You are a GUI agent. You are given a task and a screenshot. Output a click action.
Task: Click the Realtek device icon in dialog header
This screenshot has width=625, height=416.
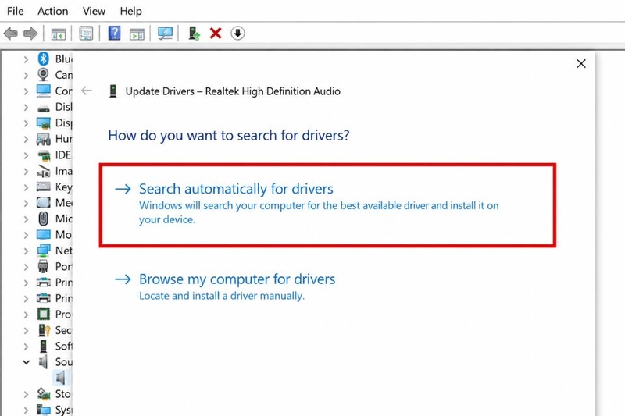(x=113, y=91)
